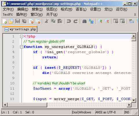The width and height of the screenshot is (139, 116).
Task: Click the '// Turn register globals off' comment
Action: point(44,41)
